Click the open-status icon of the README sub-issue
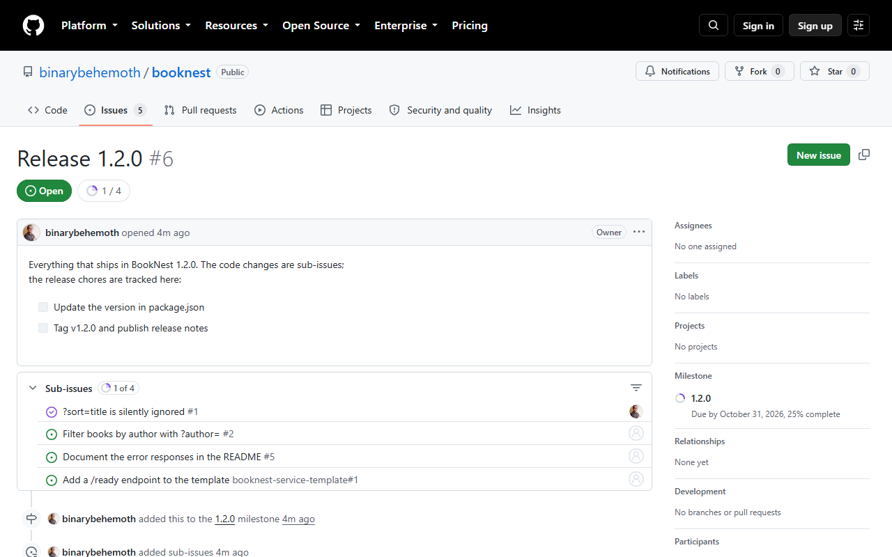 (x=51, y=457)
